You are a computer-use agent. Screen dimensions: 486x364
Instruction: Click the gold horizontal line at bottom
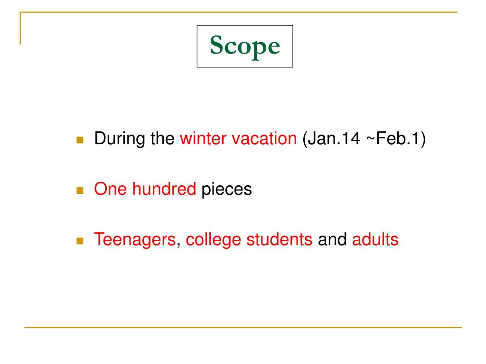[x=243, y=327]
